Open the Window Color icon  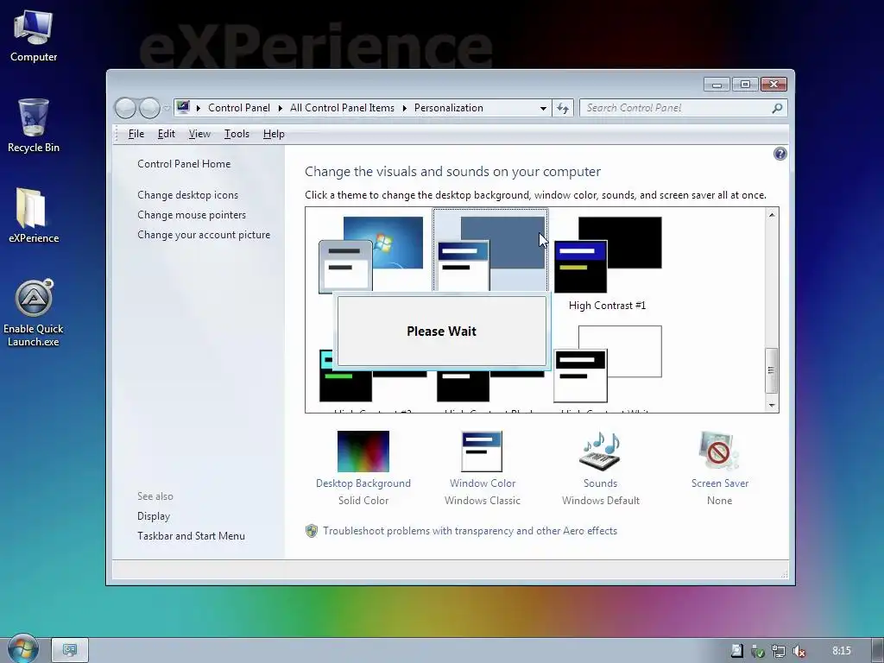[482, 451]
